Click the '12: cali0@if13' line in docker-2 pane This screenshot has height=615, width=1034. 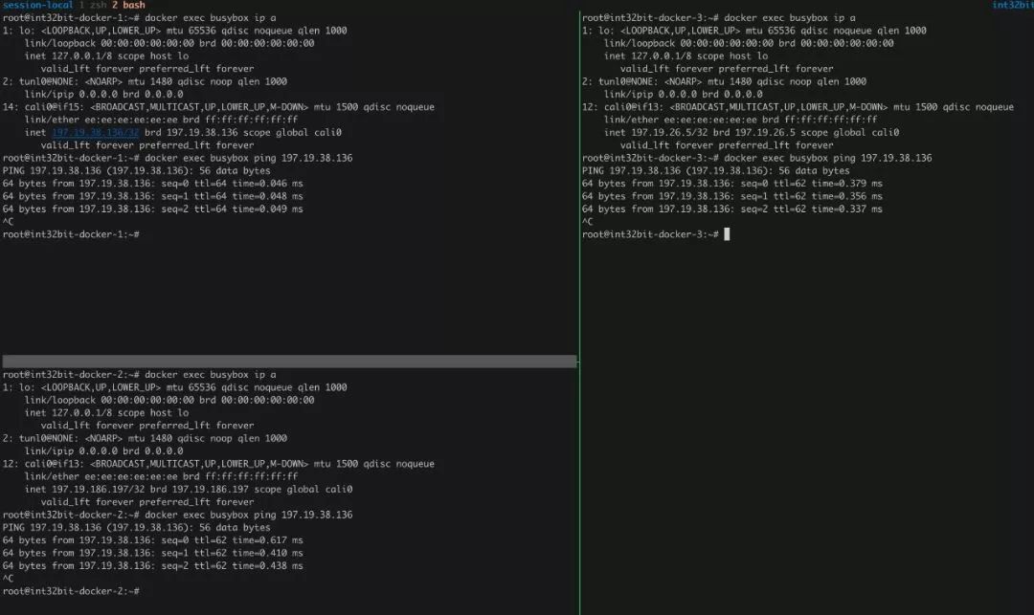coord(218,464)
